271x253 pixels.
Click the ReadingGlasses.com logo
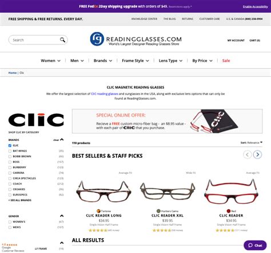[x=135, y=39]
